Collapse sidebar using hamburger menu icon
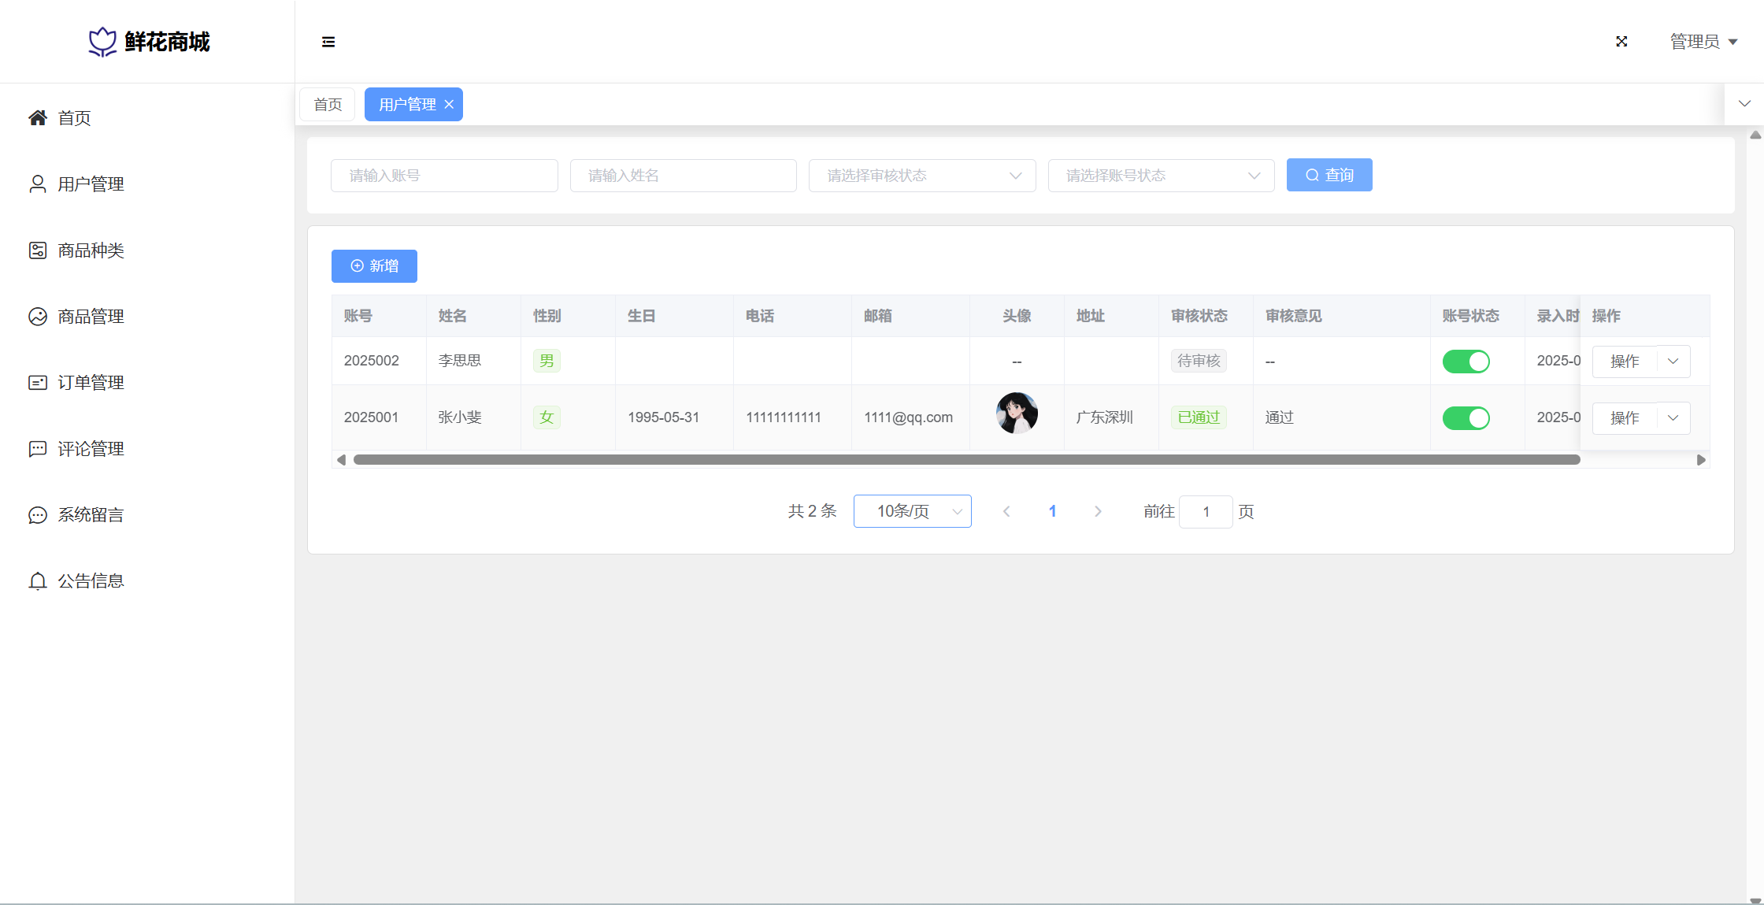 pyautogui.click(x=328, y=42)
